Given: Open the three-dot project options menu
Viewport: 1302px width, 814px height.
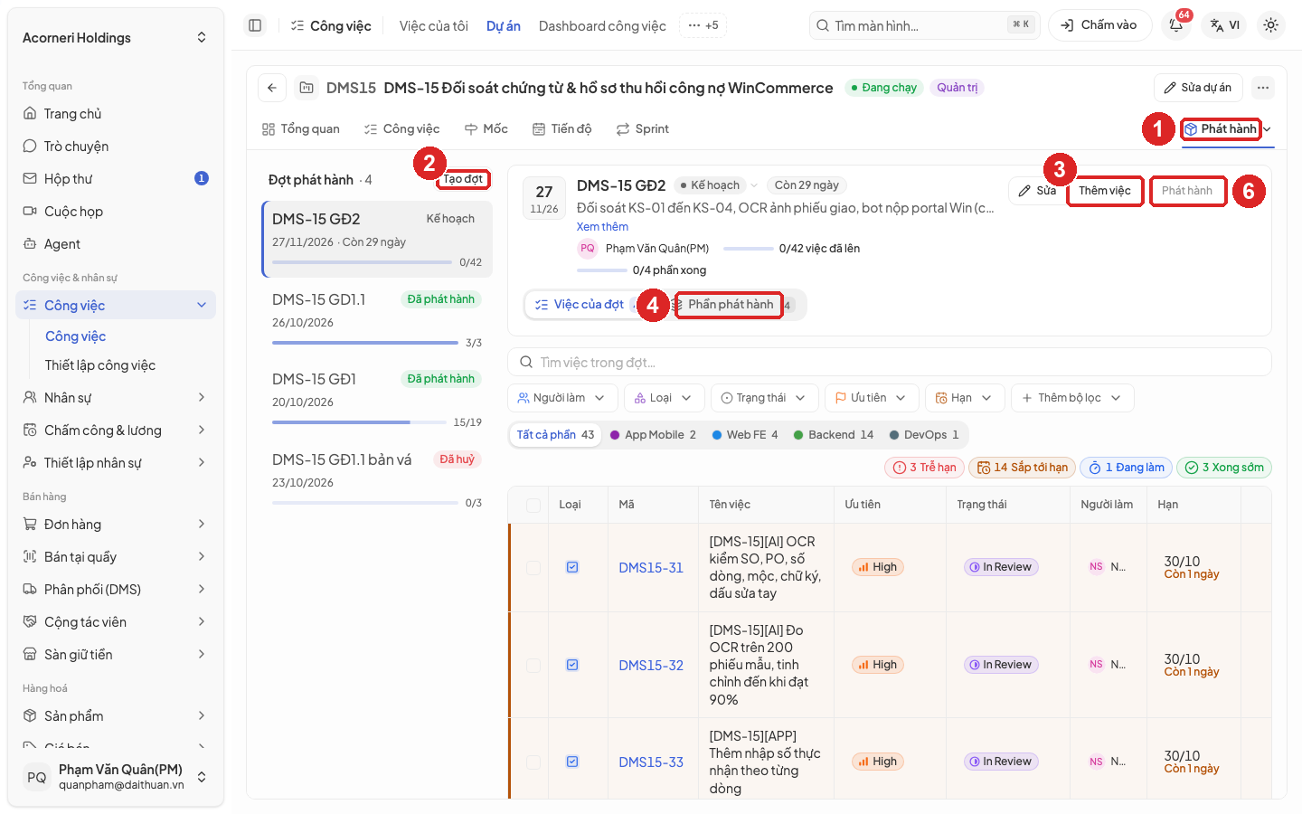Looking at the screenshot, I should 1263,88.
